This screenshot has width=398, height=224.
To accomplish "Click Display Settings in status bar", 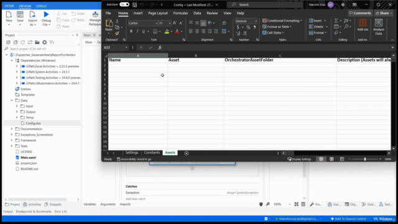I will pyautogui.click(x=299, y=159).
